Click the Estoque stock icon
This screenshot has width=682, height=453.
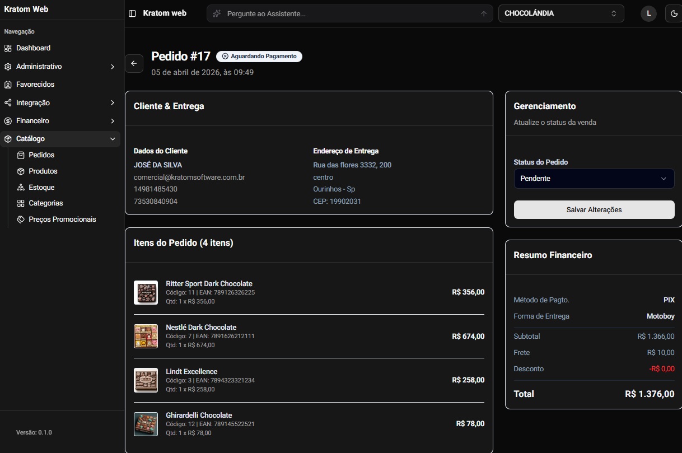tap(21, 188)
